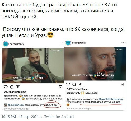This screenshot has height=121, width=131.
Task: Click the heart icon on the right post
Action: pyautogui.click(x=68, y=84)
